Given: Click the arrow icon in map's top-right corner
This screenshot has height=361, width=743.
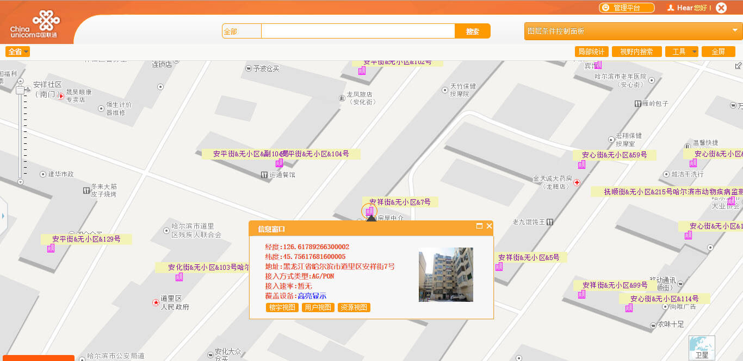Looking at the screenshot, I should click(x=738, y=66).
